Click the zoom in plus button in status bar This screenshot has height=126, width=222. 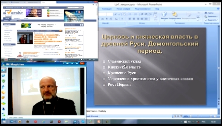tap(211, 116)
